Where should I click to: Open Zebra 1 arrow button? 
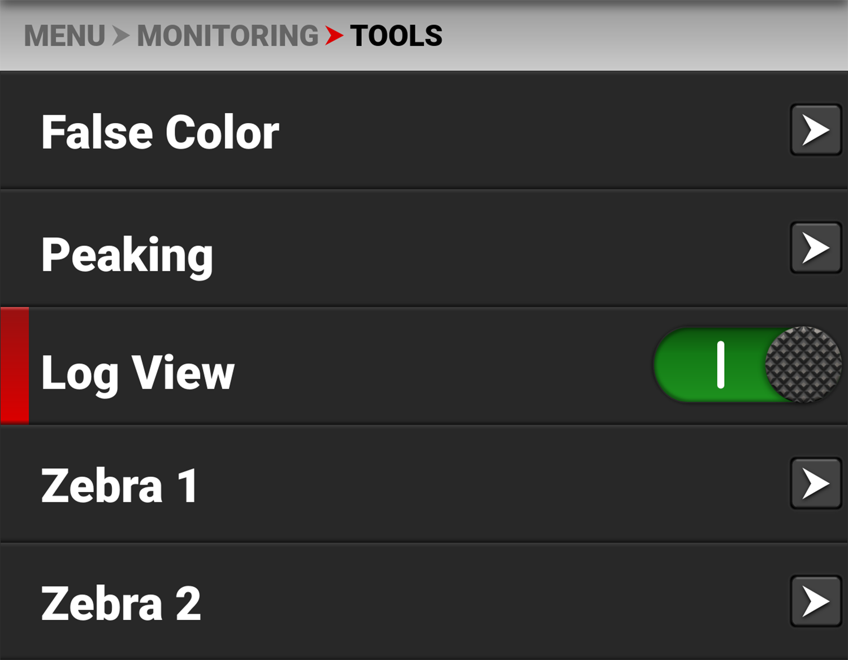tap(815, 484)
